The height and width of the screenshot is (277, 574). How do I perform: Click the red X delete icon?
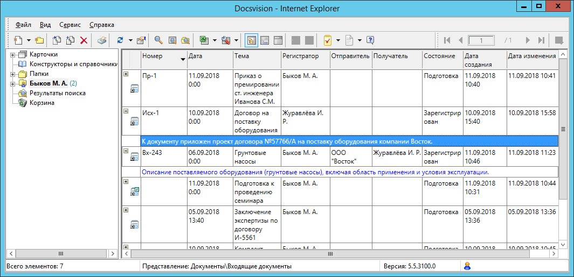coord(84,40)
